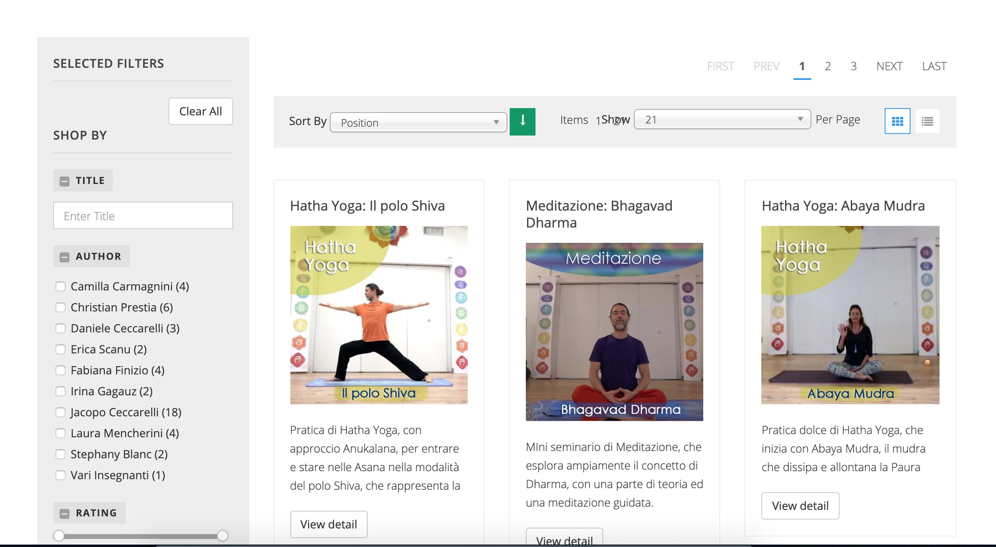Image resolution: width=996 pixels, height=547 pixels.
Task: Switch to list view layout
Action: tap(927, 121)
